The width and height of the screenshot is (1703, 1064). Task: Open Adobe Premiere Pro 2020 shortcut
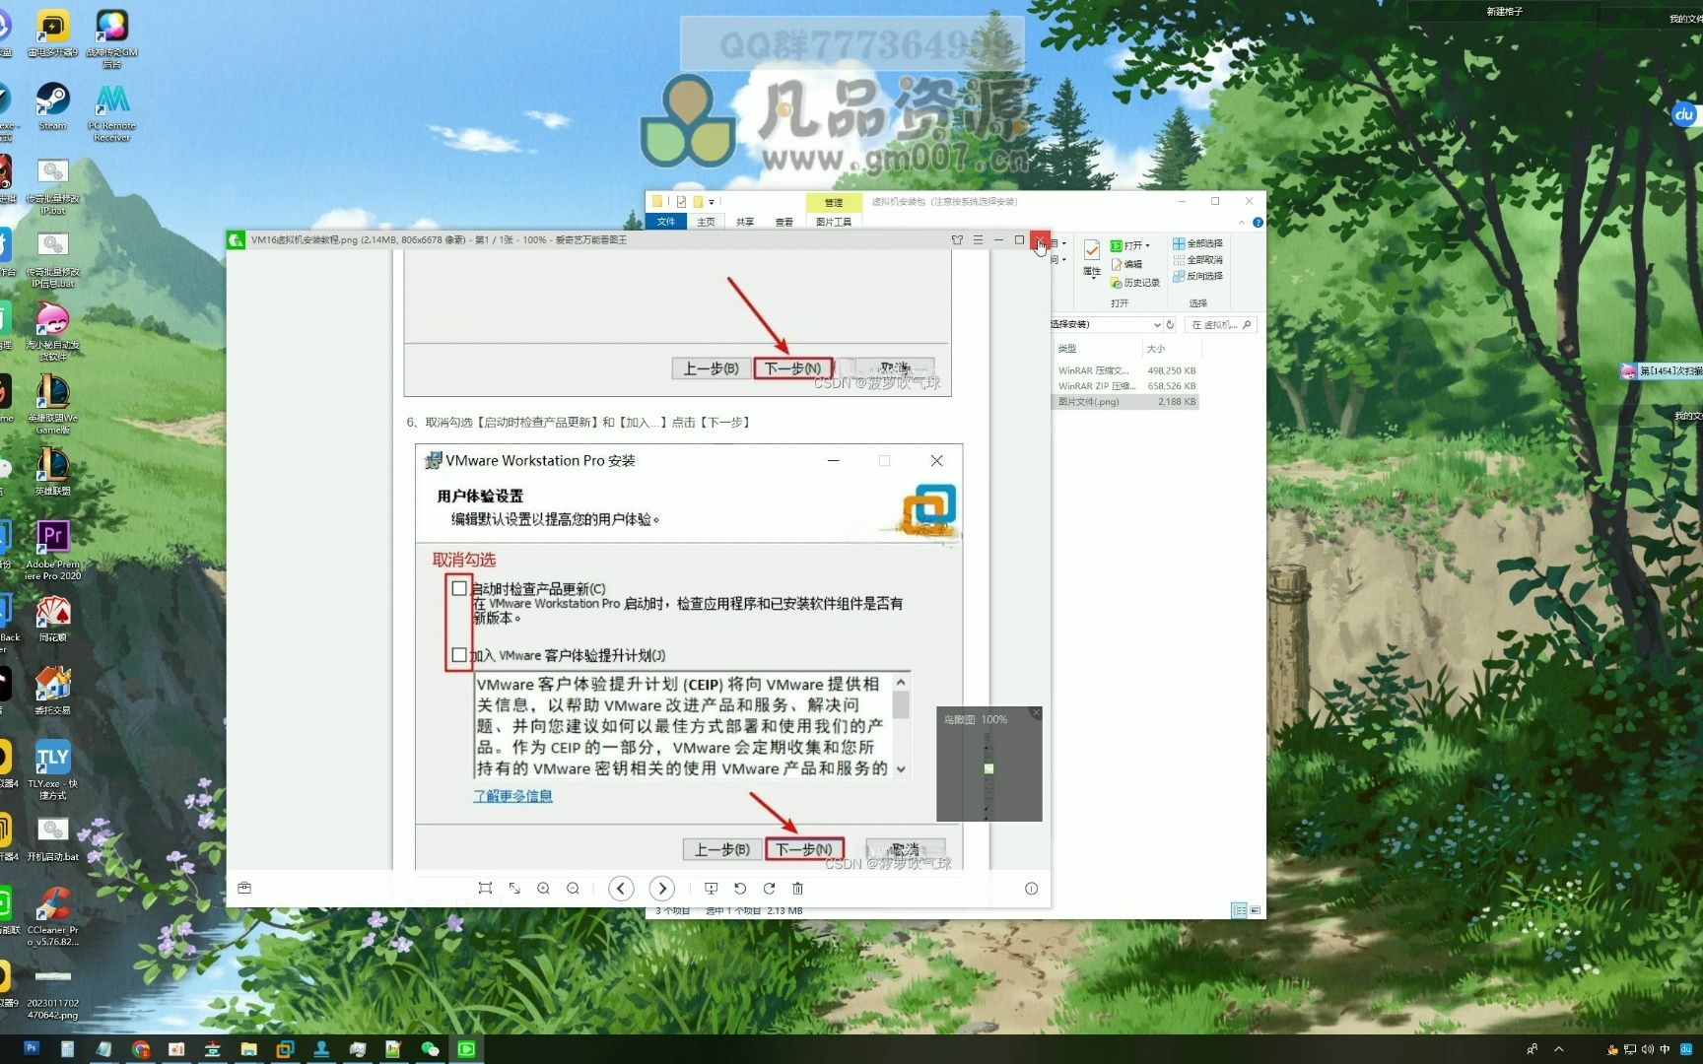52,550
